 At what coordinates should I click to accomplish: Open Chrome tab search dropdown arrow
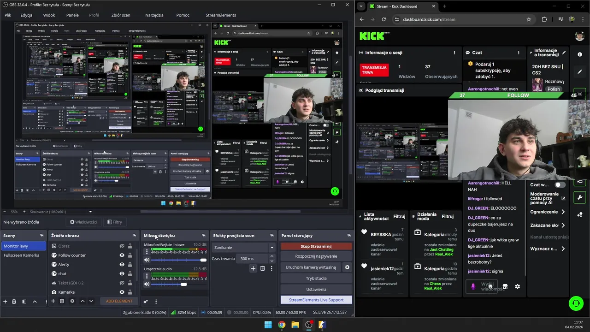point(361,6)
